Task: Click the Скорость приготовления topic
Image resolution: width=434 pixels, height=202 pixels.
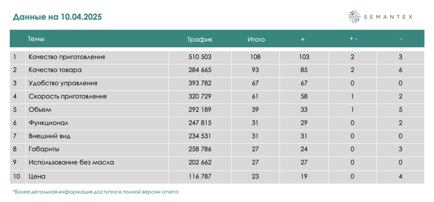Action: (x=68, y=97)
